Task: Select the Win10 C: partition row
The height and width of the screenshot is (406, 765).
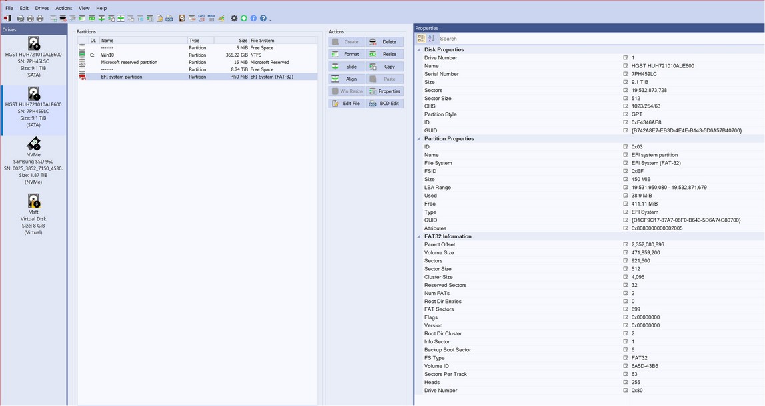Action: [x=197, y=55]
